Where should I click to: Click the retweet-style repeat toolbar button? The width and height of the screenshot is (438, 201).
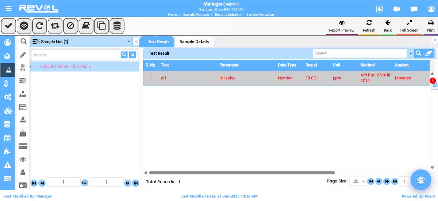click(55, 26)
